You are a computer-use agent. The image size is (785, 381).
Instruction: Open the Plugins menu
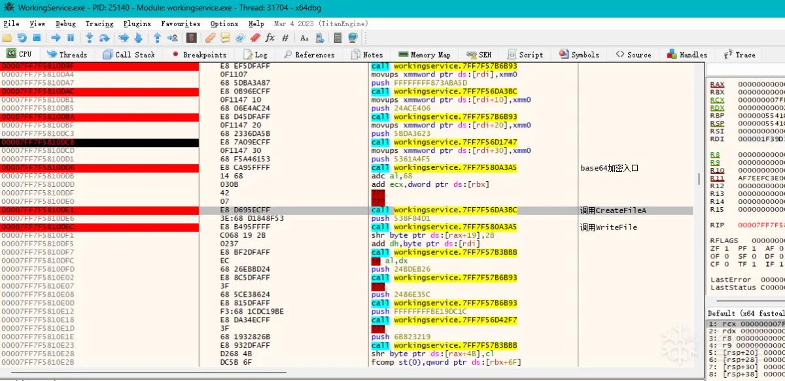pos(137,24)
